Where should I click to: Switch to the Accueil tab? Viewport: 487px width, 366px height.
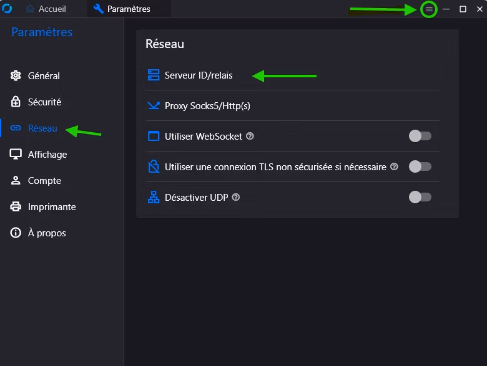pos(46,9)
